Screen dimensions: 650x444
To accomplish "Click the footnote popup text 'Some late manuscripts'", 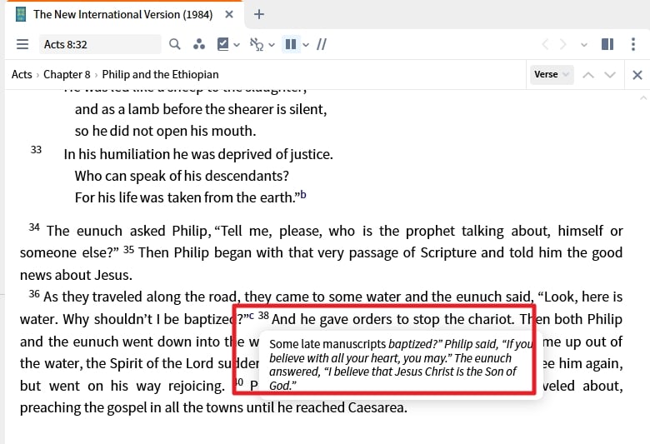I will pyautogui.click(x=327, y=344).
